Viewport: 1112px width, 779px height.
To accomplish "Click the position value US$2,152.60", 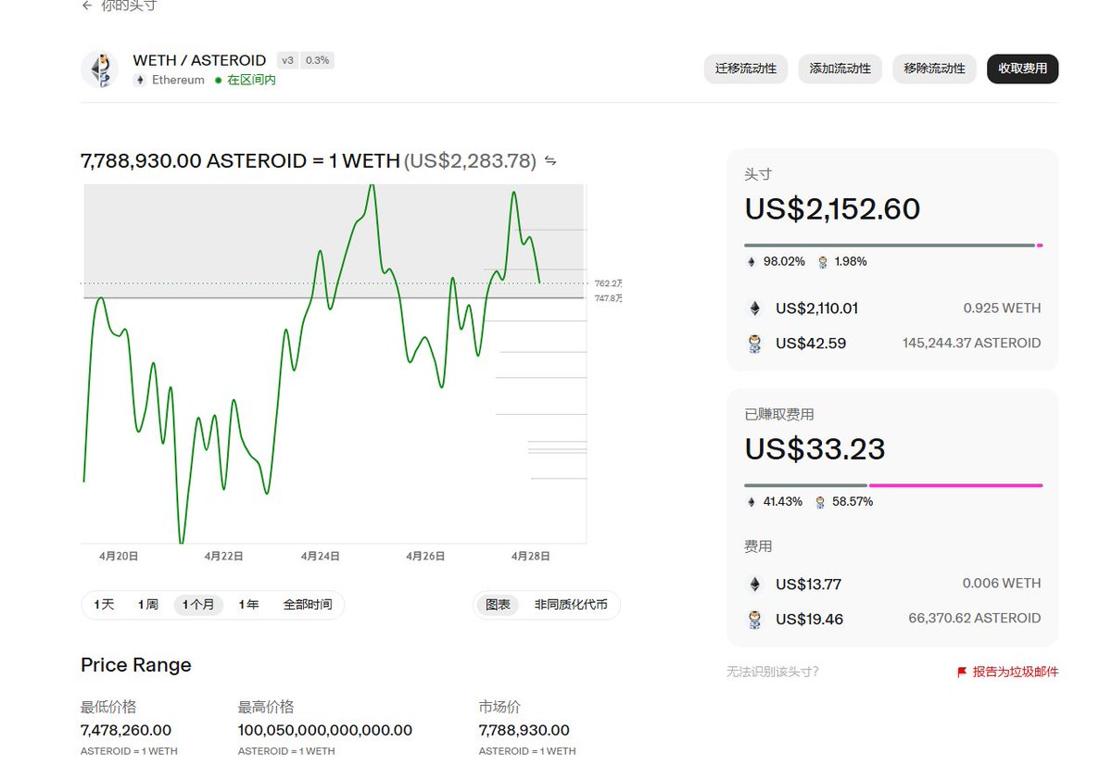I will tap(832, 209).
